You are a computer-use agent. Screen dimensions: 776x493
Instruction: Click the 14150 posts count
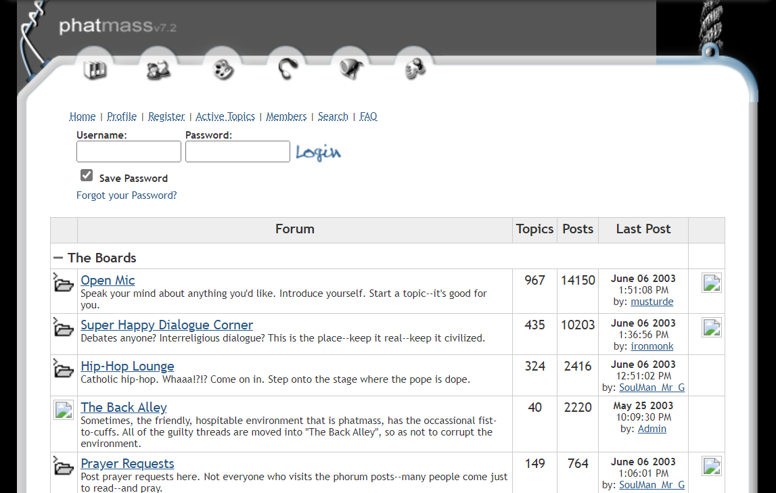coord(578,281)
